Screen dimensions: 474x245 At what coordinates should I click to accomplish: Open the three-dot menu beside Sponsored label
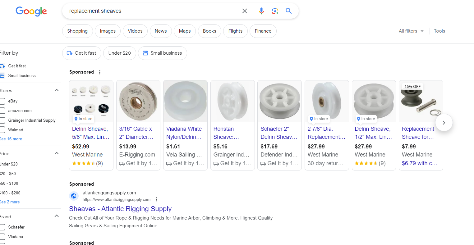coord(100,72)
